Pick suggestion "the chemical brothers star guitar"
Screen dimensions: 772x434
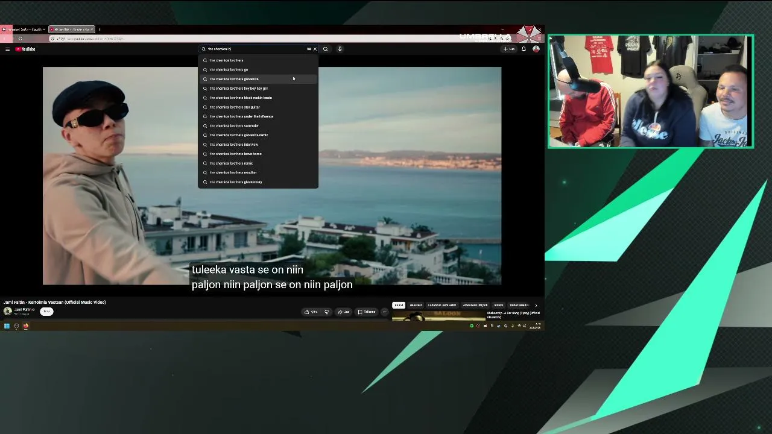coord(258,107)
